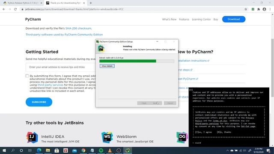Open What's New in PyCharm nav

coord(169,19)
